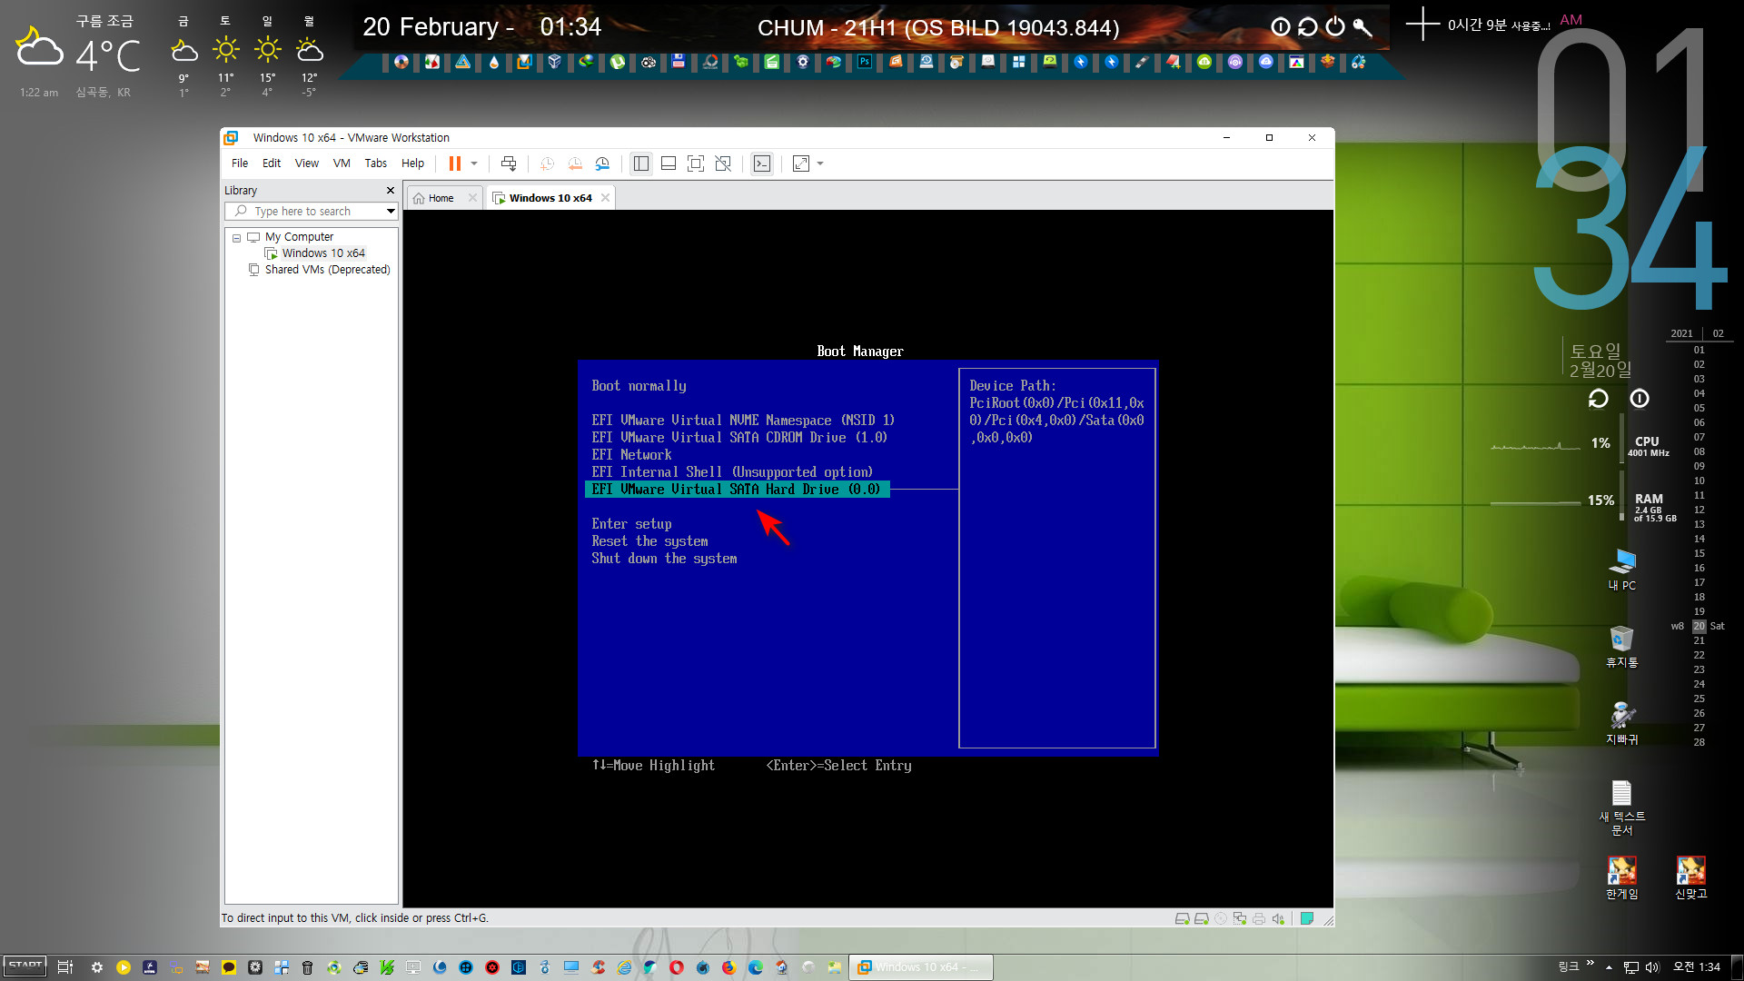
Task: Select EFI VMware Virtual SATA CDROM Drive
Action: click(739, 438)
